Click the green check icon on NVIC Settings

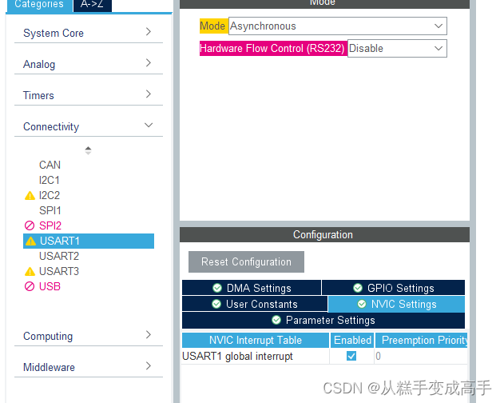362,304
